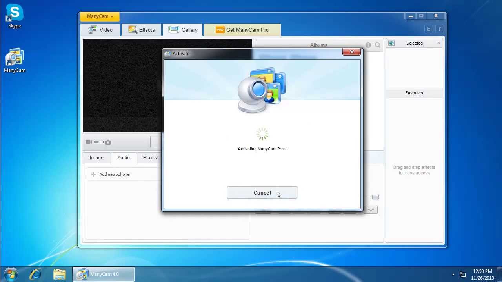Open Windows Explorer from the taskbar

[59, 274]
